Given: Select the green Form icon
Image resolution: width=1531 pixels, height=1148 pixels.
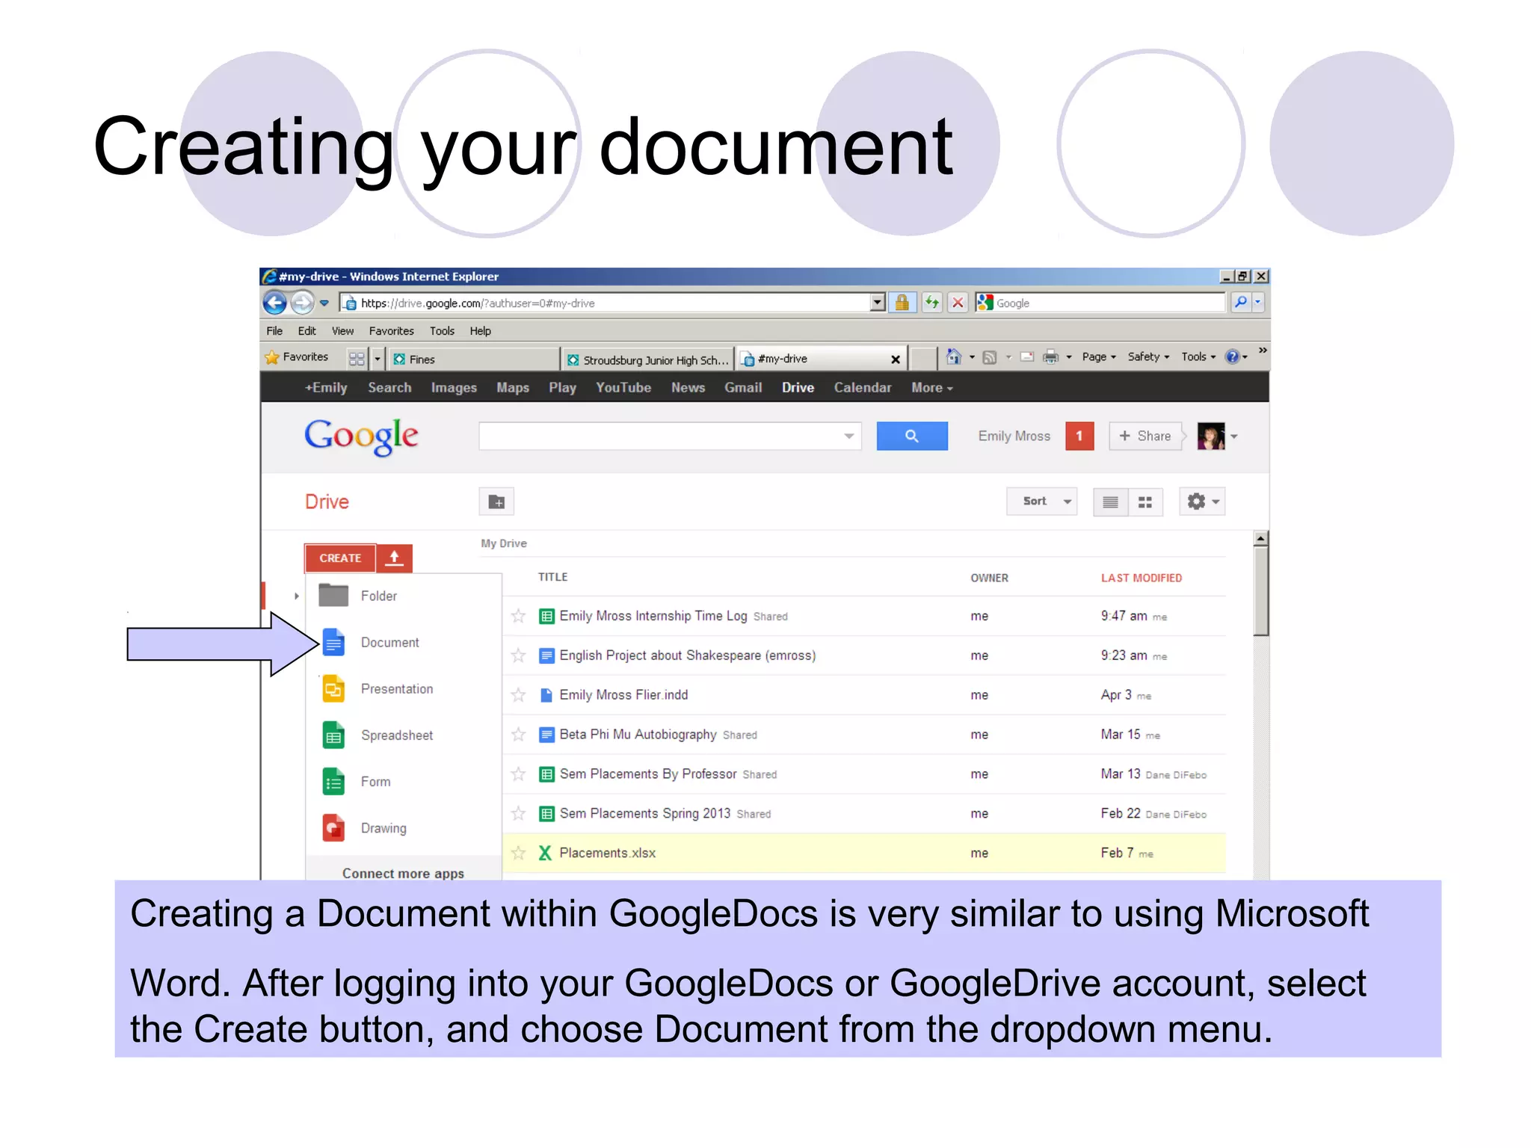Looking at the screenshot, I should (333, 781).
